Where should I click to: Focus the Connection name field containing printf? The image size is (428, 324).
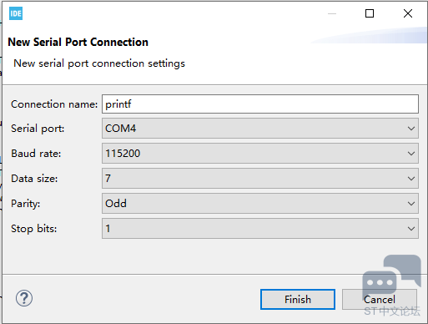click(x=260, y=104)
